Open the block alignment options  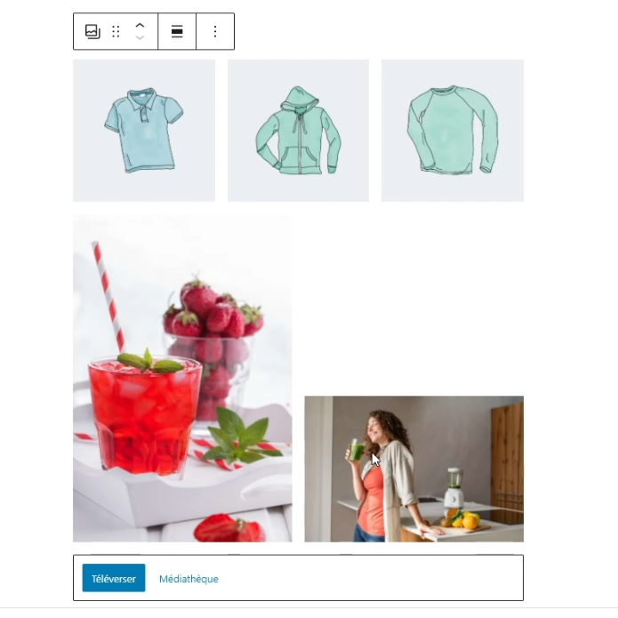tap(177, 31)
